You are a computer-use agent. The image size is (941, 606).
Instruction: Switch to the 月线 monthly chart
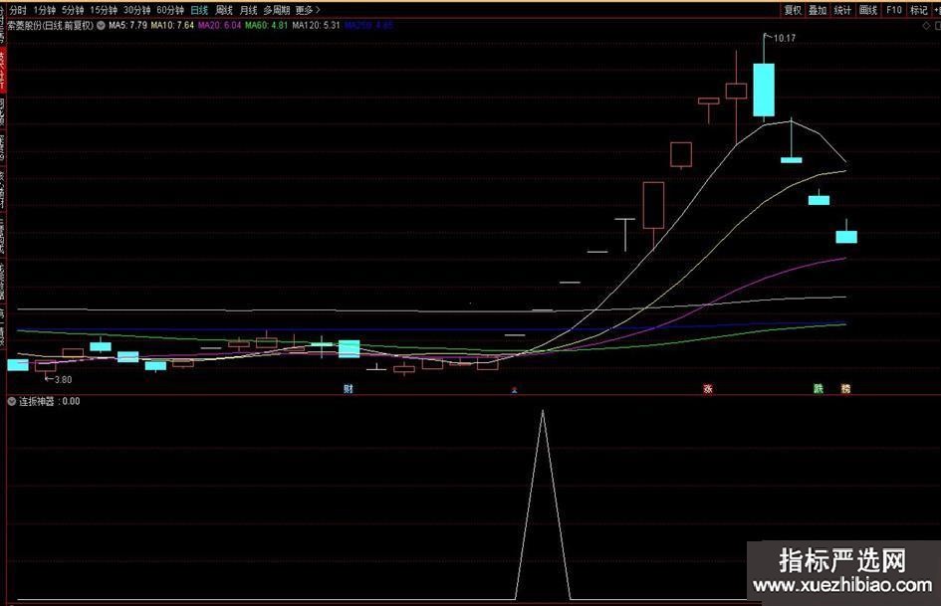point(248,10)
